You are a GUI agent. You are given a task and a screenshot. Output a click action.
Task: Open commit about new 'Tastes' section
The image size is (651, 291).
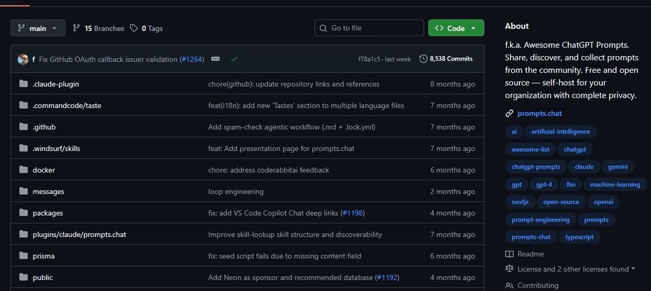point(306,105)
